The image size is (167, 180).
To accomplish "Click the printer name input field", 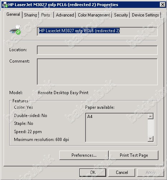I will point(97,31).
